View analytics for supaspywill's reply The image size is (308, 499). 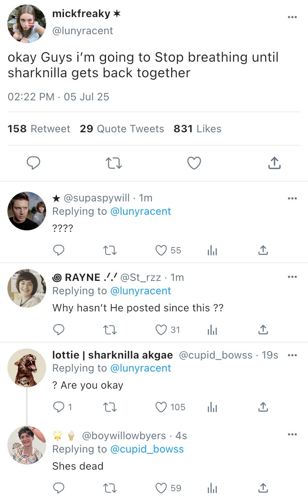coord(212,250)
